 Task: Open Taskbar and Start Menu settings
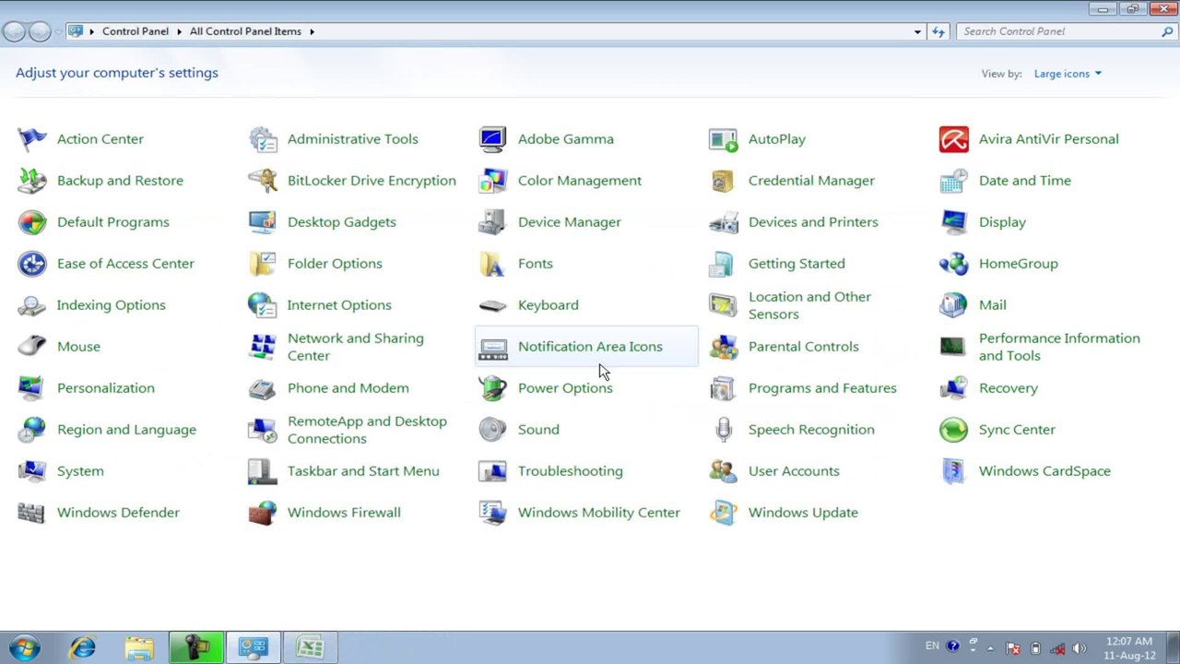tap(363, 471)
